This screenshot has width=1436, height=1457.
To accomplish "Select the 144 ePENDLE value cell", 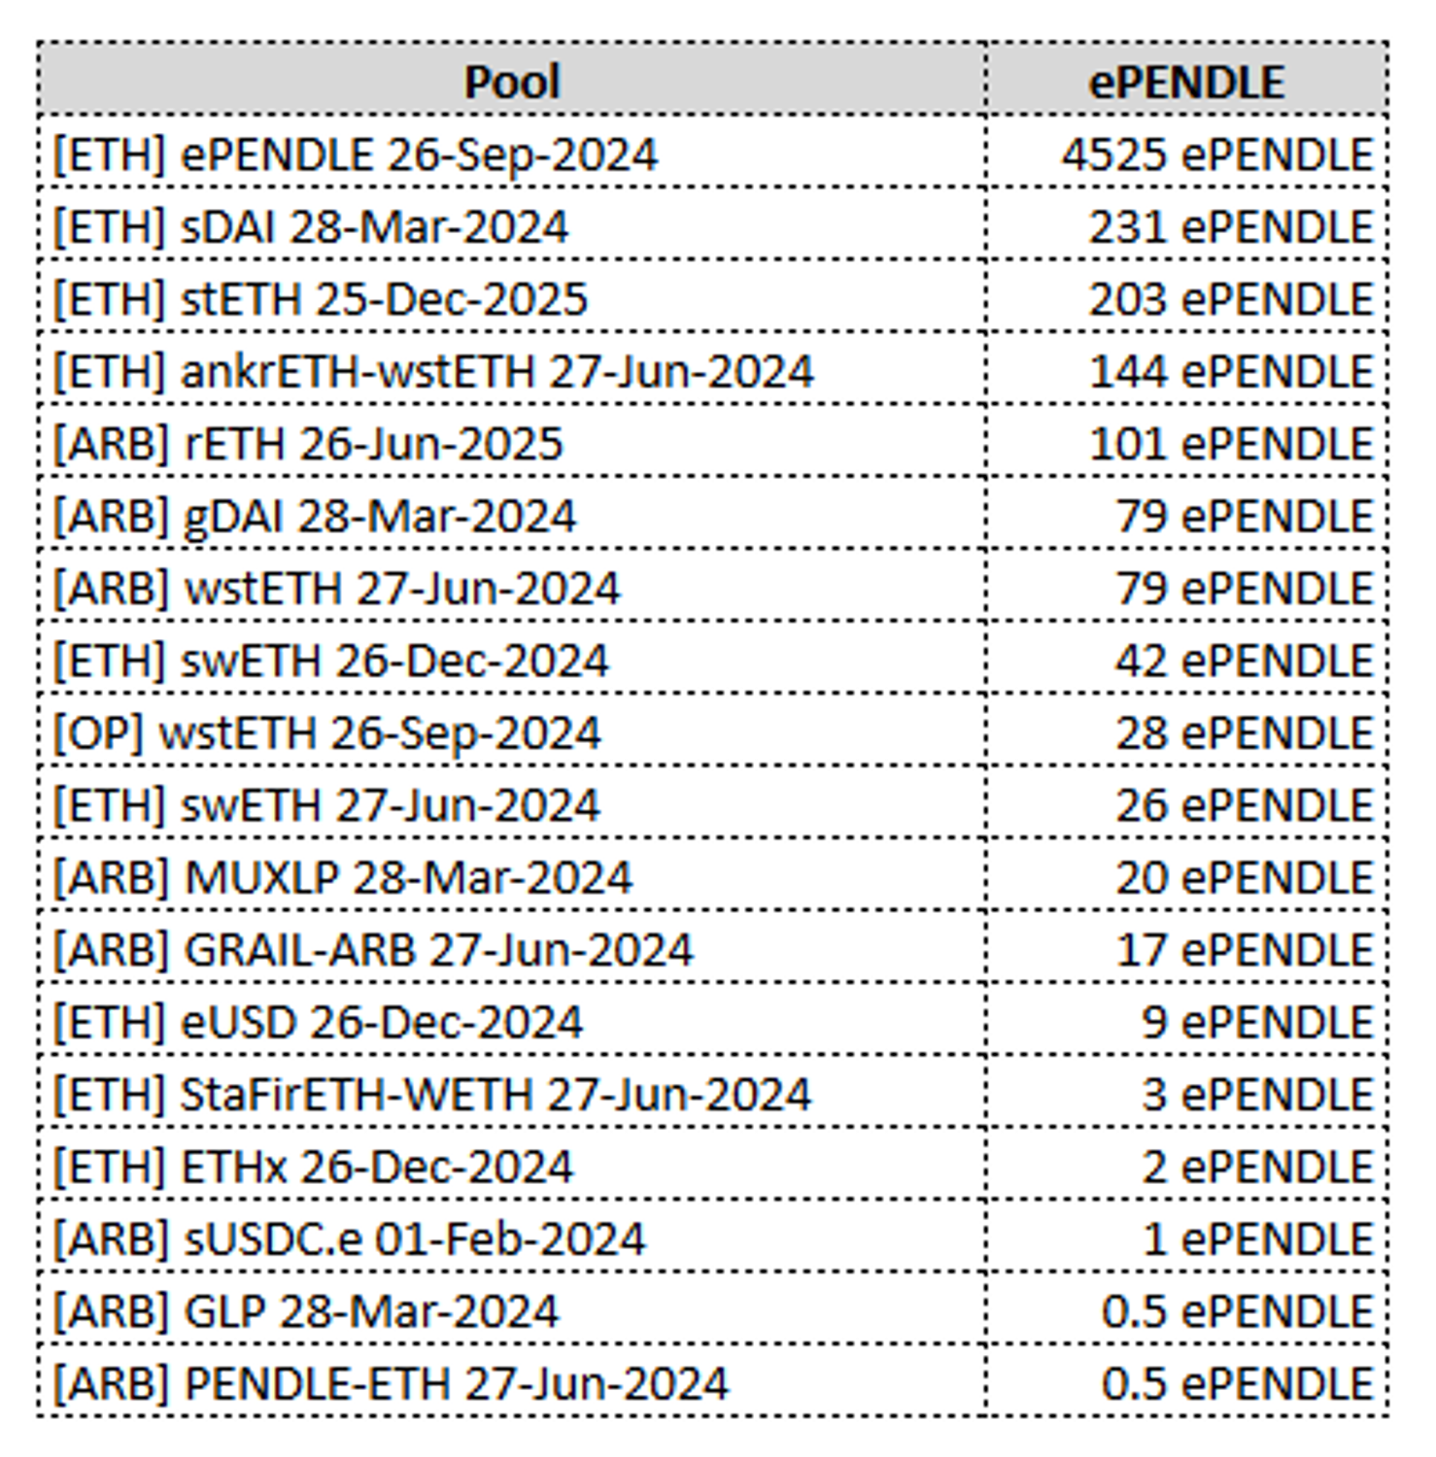I will (x=1230, y=372).
